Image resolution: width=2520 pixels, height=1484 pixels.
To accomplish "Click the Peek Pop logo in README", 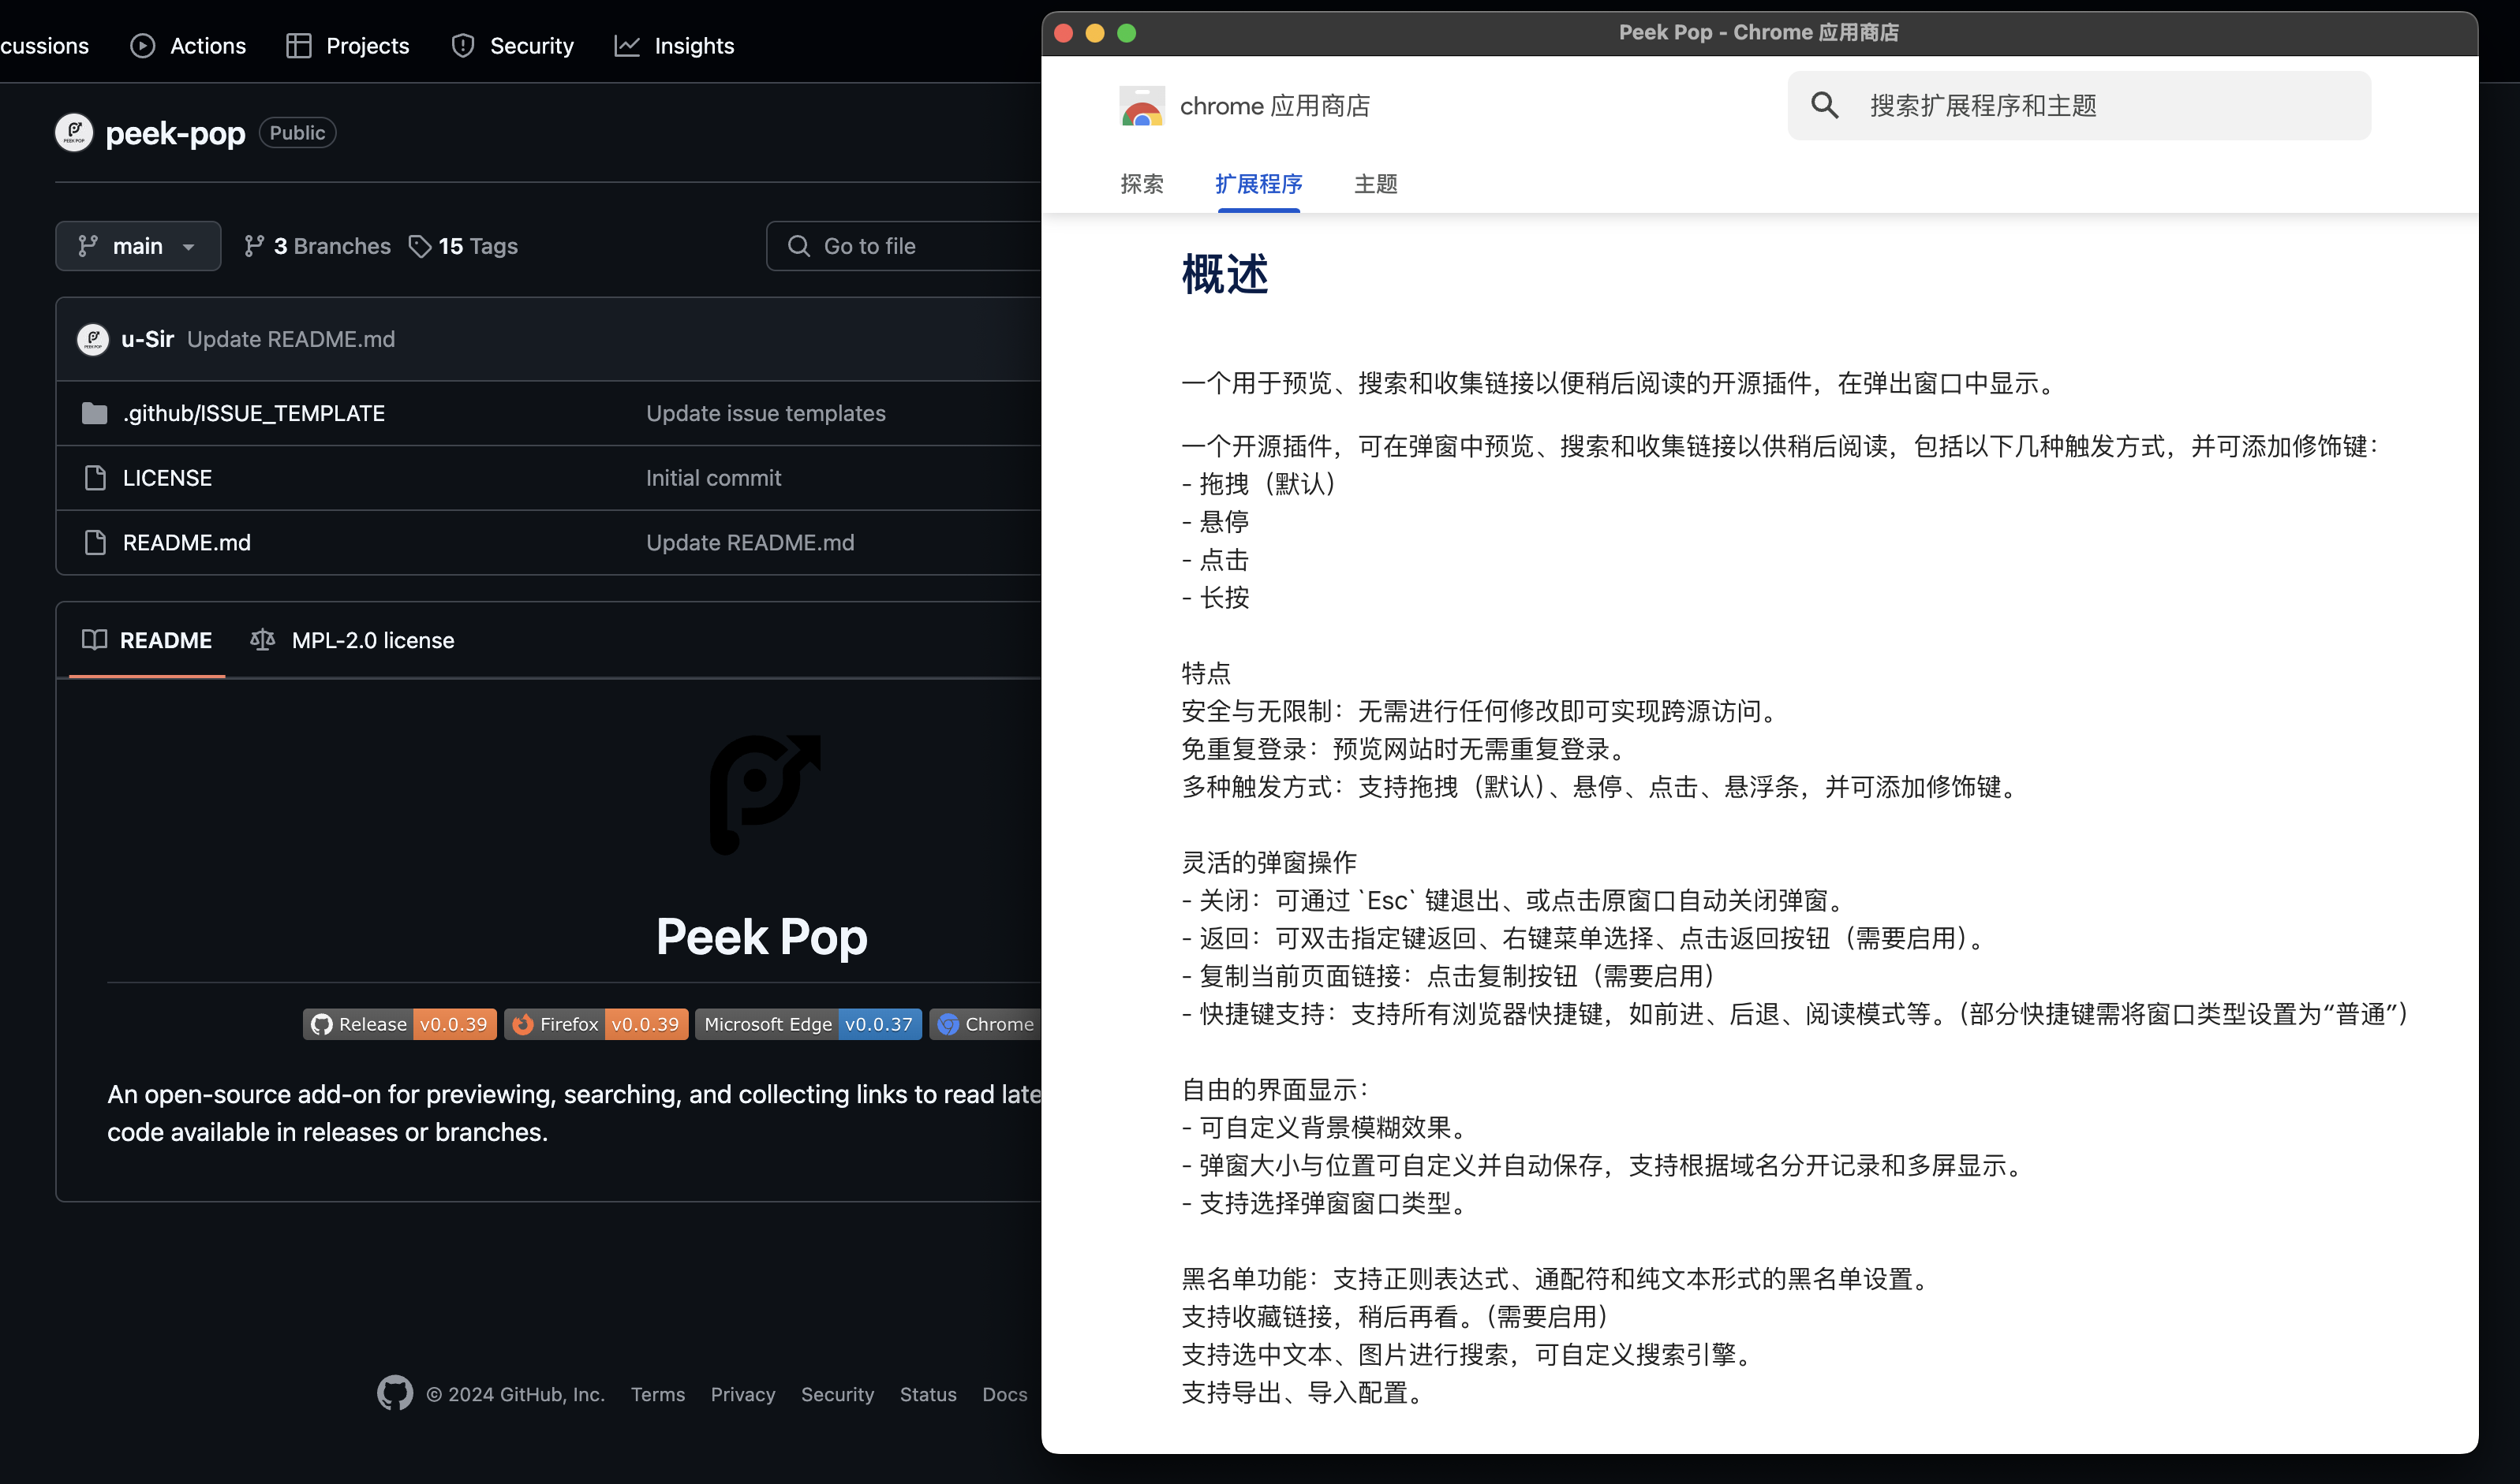I will (765, 795).
